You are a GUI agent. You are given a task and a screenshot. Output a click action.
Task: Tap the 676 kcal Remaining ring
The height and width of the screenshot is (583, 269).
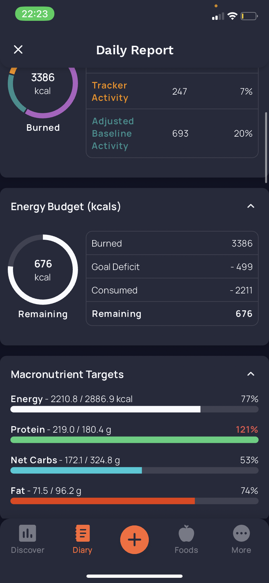[x=43, y=270]
